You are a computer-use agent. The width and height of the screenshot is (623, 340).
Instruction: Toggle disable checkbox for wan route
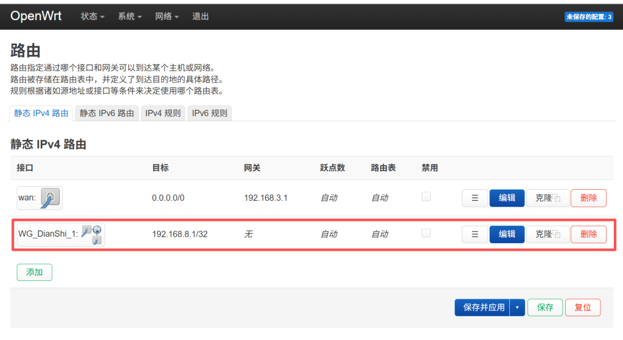[426, 197]
